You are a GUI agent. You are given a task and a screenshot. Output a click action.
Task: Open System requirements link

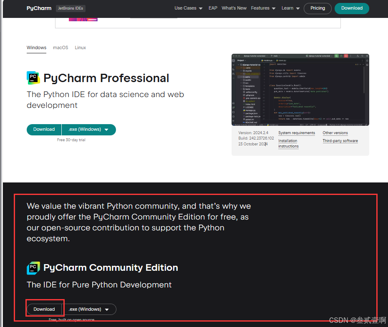[297, 133]
